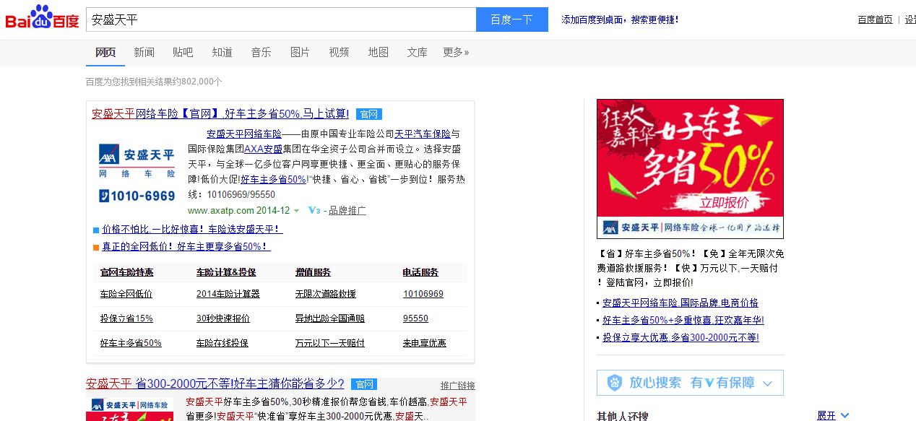The image size is (916, 421).
Task: Click the 来电享优惠 link
Action: coord(425,343)
